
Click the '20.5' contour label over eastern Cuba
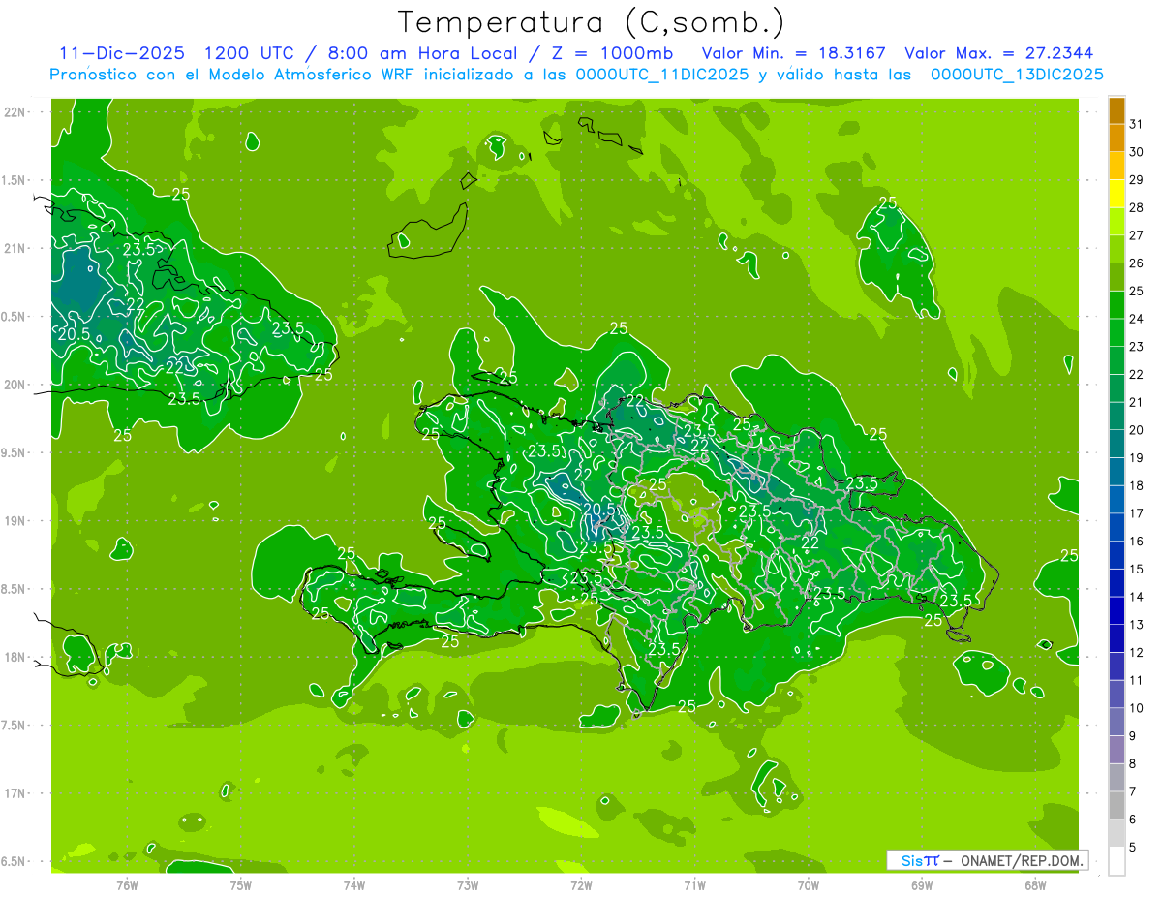coord(74,334)
